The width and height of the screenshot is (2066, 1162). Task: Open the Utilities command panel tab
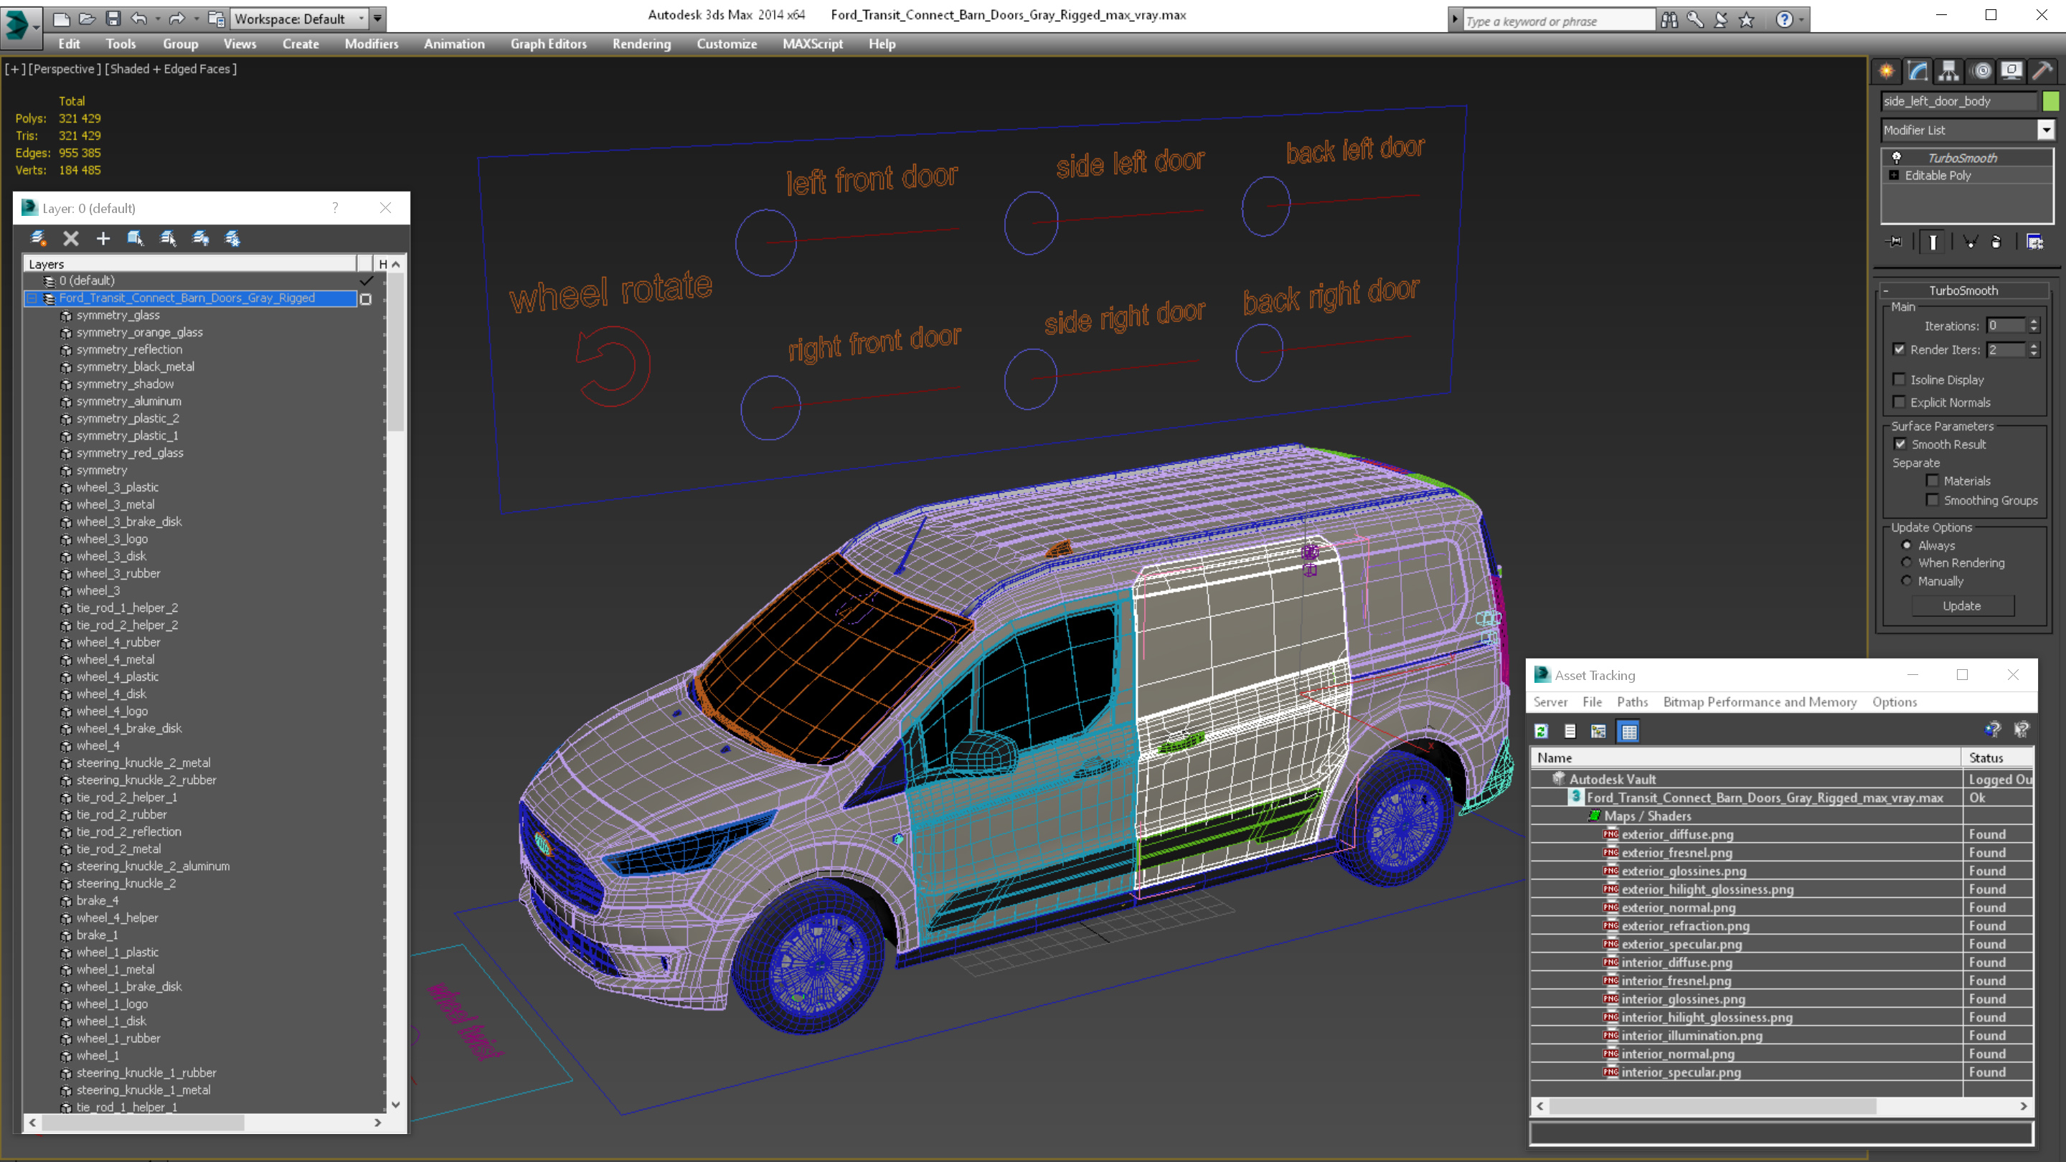2043,72
